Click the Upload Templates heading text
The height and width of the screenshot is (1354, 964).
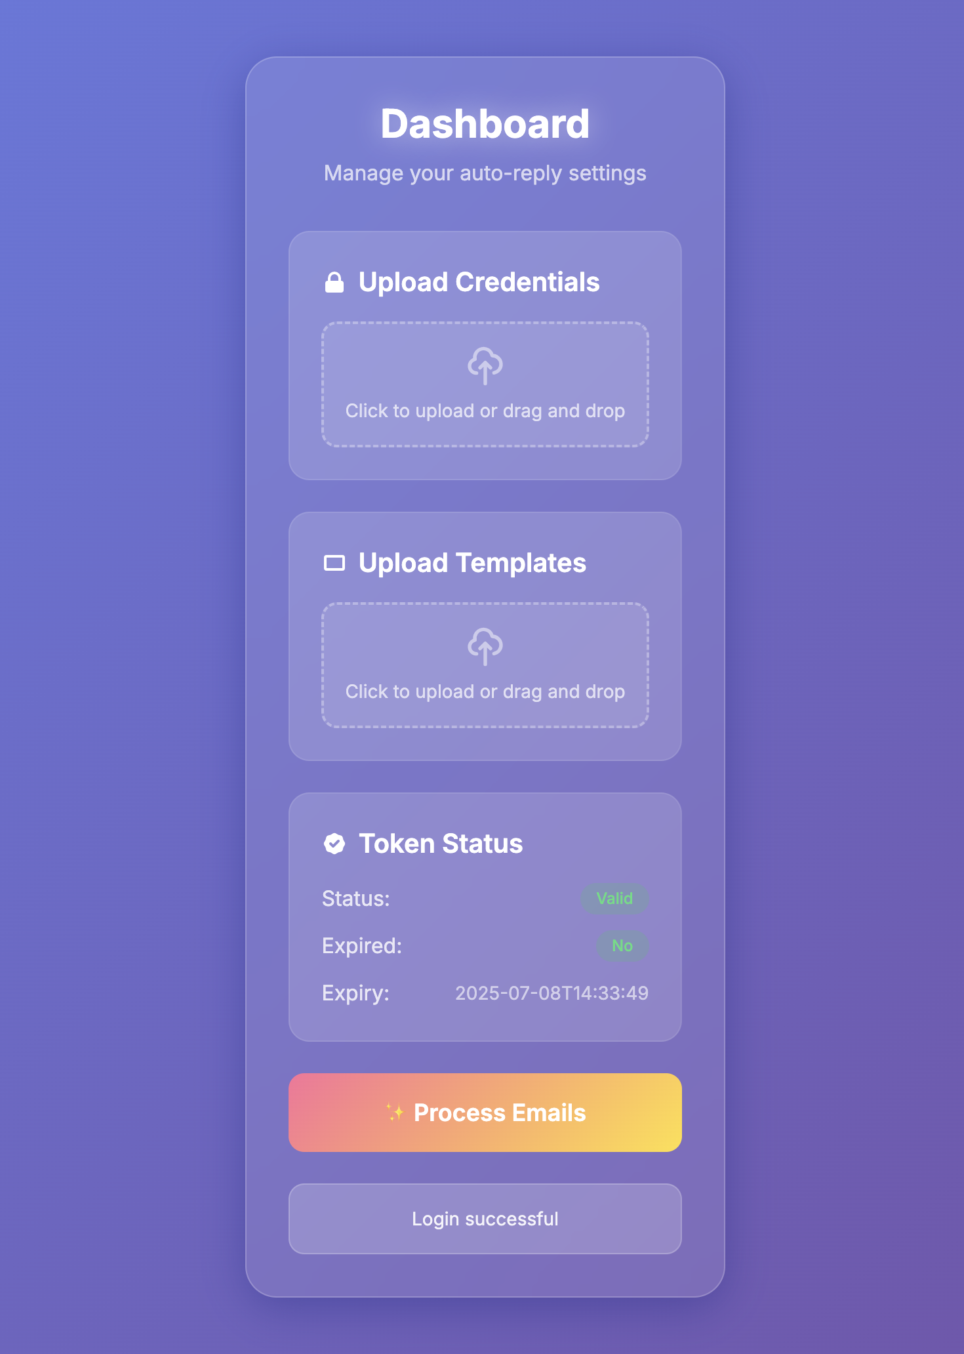pos(472,564)
